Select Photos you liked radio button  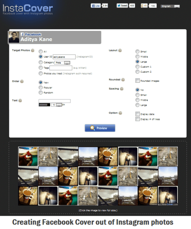click(x=41, y=73)
